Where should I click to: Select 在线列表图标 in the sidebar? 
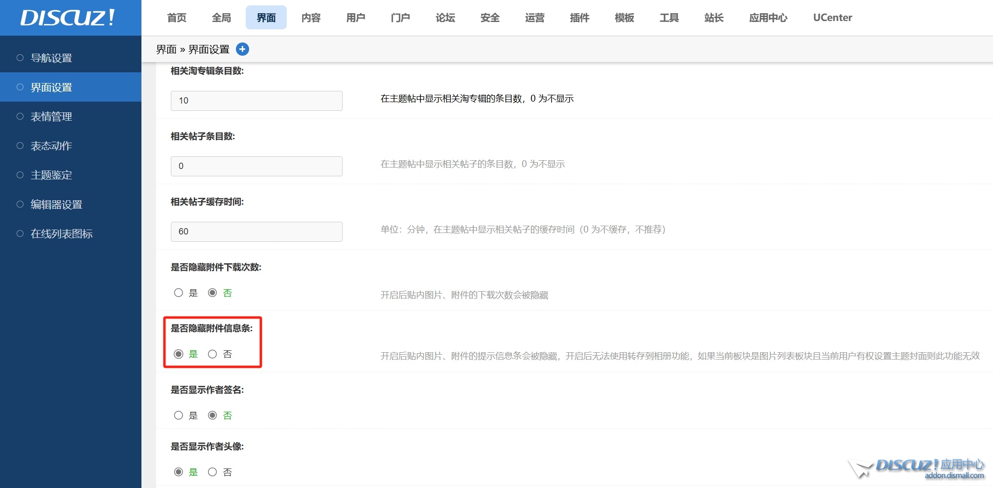click(62, 234)
